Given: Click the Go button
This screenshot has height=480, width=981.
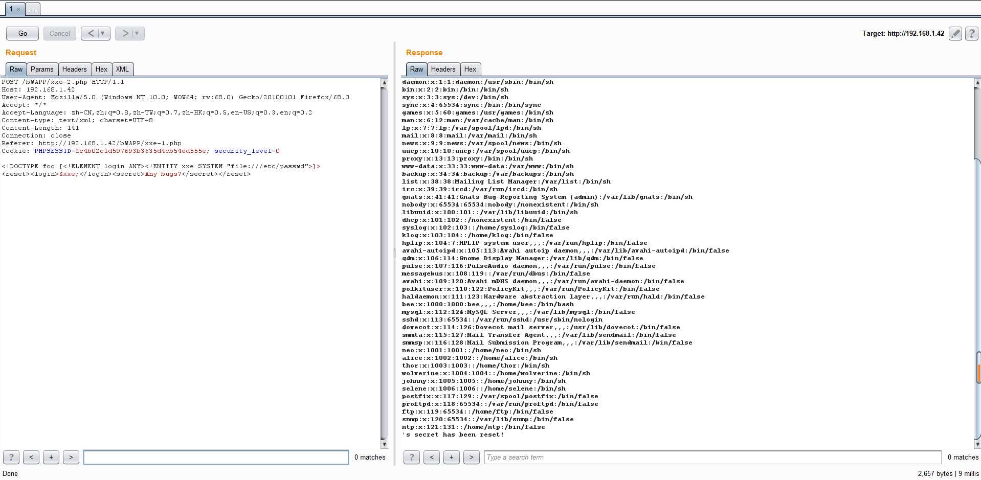Looking at the screenshot, I should [x=23, y=33].
